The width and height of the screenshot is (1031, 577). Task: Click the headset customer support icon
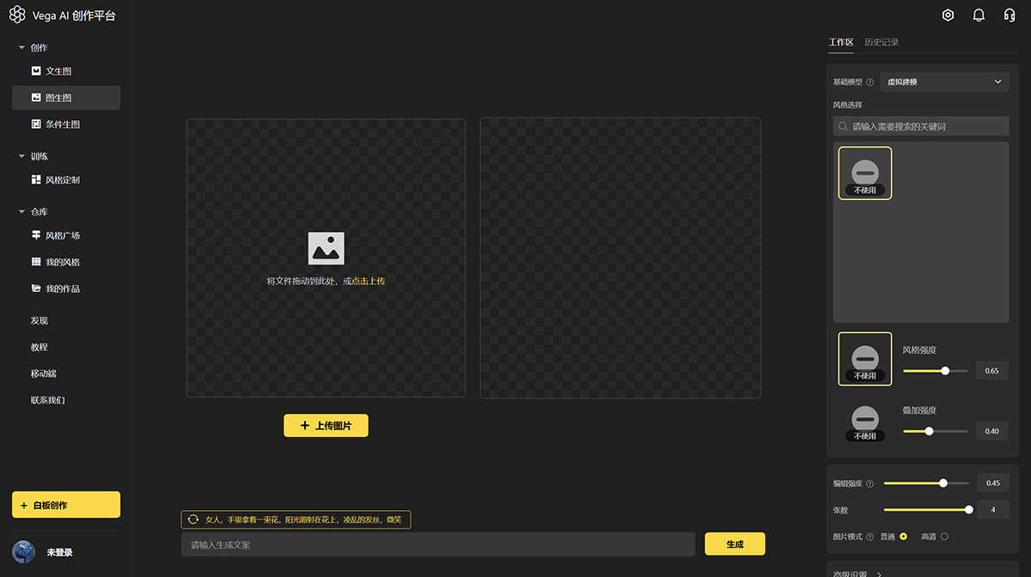[1010, 15]
